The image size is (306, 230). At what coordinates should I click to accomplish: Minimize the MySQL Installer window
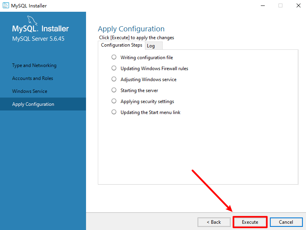[263, 6]
